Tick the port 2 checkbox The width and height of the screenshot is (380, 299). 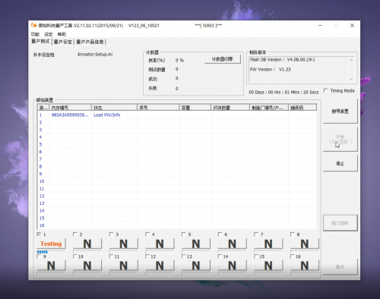pos(75,234)
